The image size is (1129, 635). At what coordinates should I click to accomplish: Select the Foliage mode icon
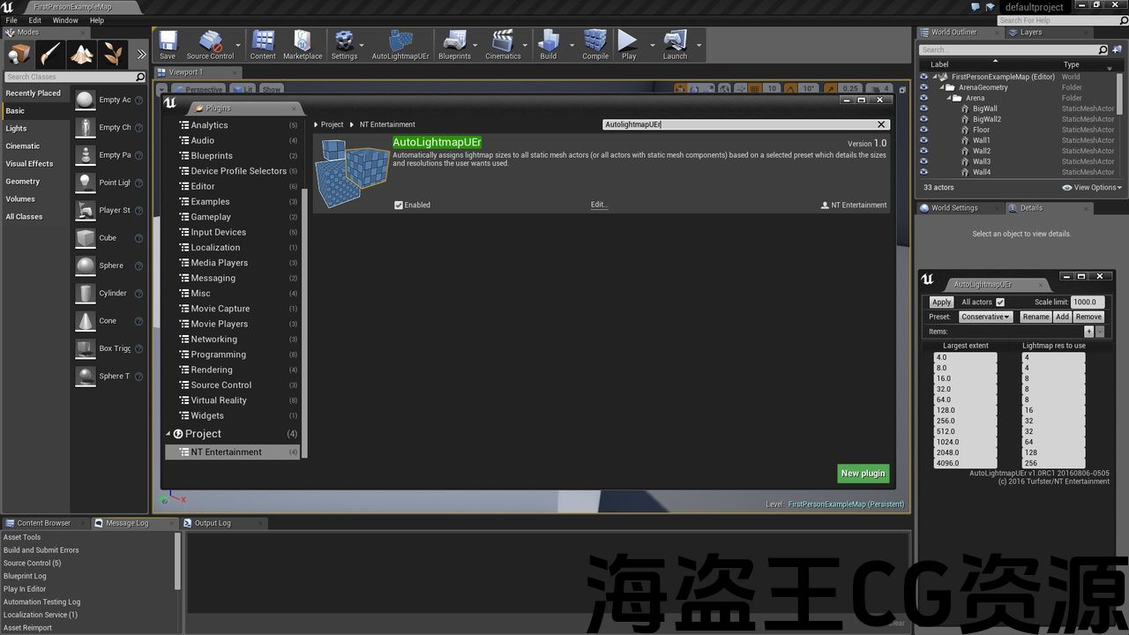(113, 55)
